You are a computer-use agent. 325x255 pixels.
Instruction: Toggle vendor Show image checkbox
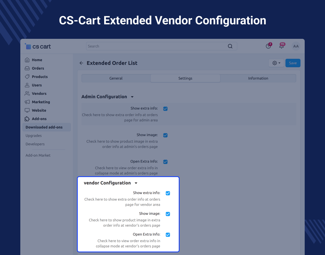pyautogui.click(x=168, y=214)
